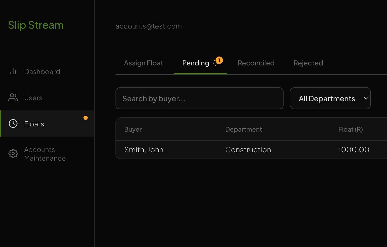Open the Reconciled tab

256,63
